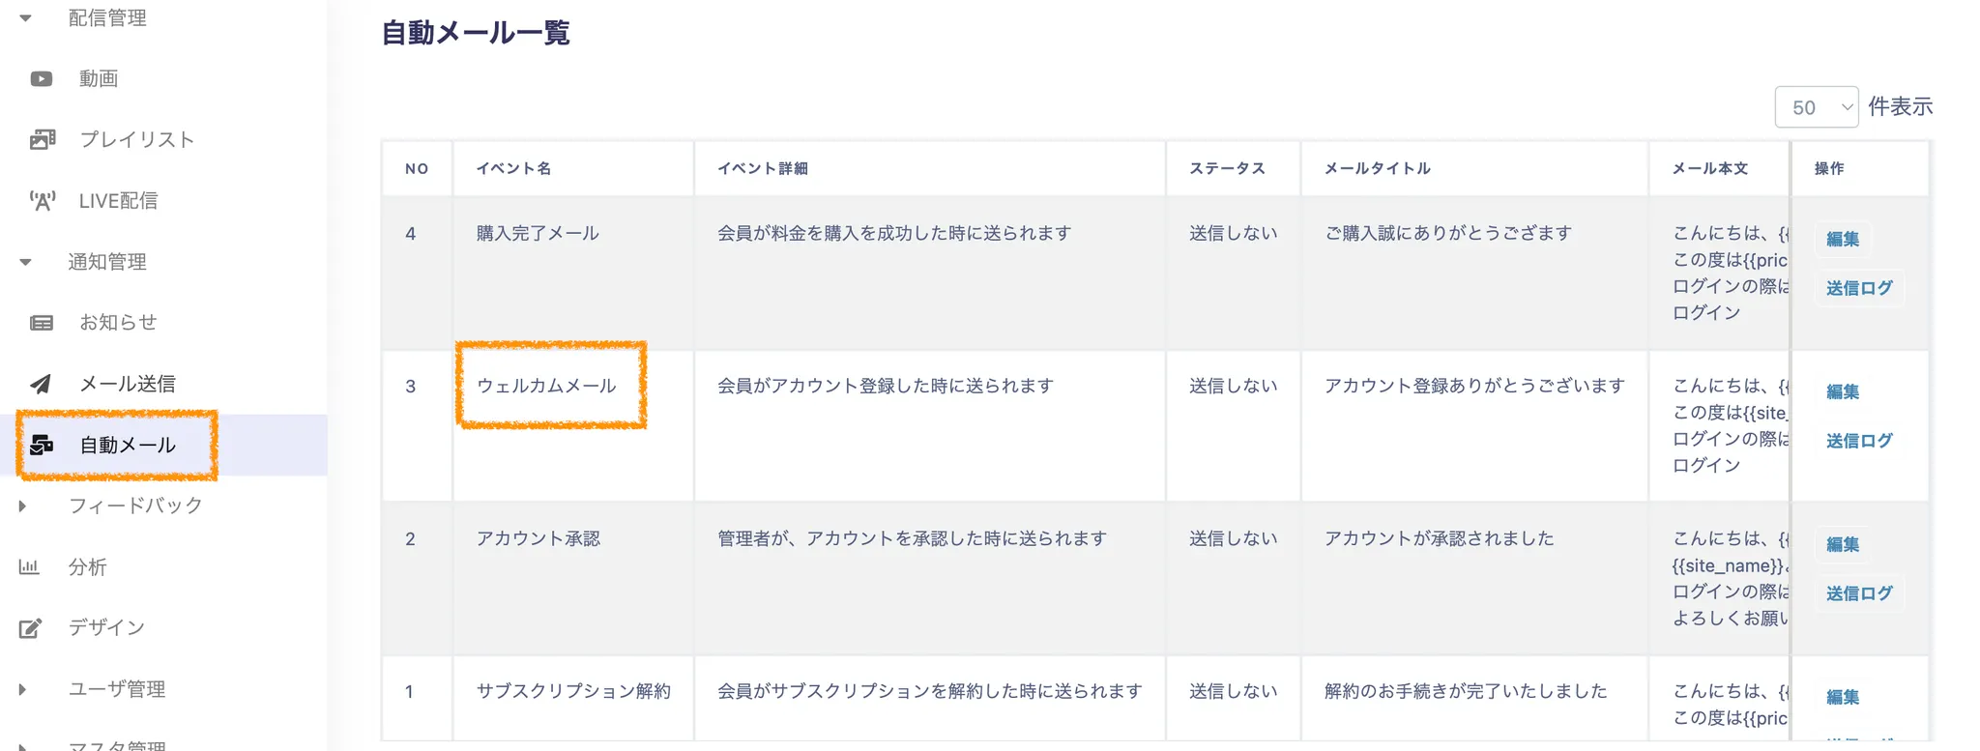
Task: Click the メール送信 paper plane icon
Action: [x=42, y=384]
